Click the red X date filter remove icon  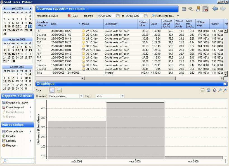point(69,16)
